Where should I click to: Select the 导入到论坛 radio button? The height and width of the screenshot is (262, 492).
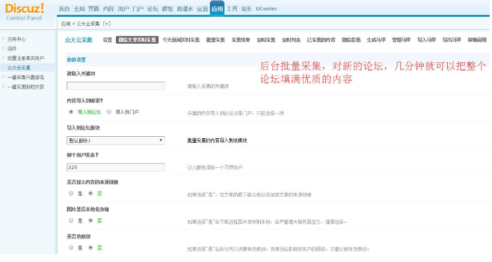point(71,112)
